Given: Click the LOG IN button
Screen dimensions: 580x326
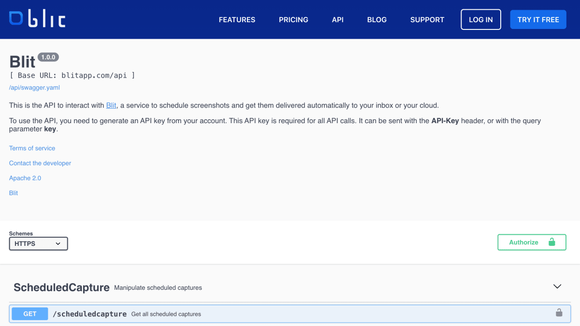Looking at the screenshot, I should pyautogui.click(x=481, y=19).
